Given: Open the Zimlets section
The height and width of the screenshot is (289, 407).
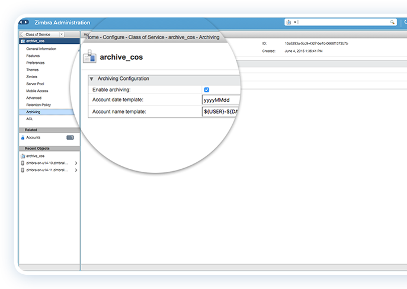Looking at the screenshot, I should [31, 77].
